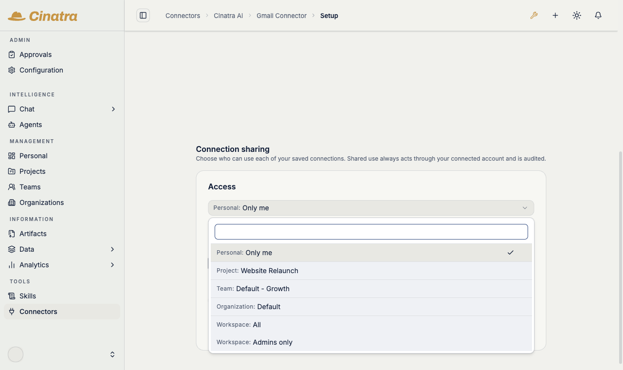Expand the Data submenu chevron

[x=112, y=249]
